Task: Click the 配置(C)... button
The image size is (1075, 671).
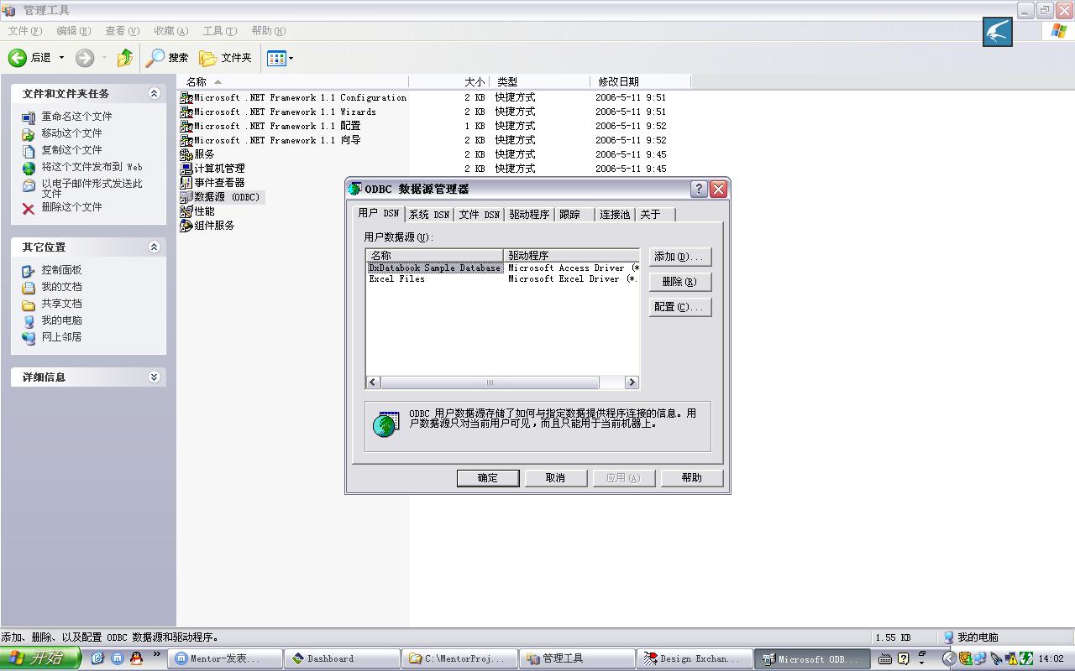Action: point(680,307)
